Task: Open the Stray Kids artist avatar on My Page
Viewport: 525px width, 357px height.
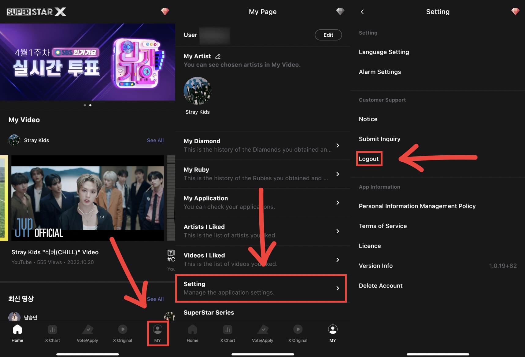Action: pyautogui.click(x=198, y=91)
